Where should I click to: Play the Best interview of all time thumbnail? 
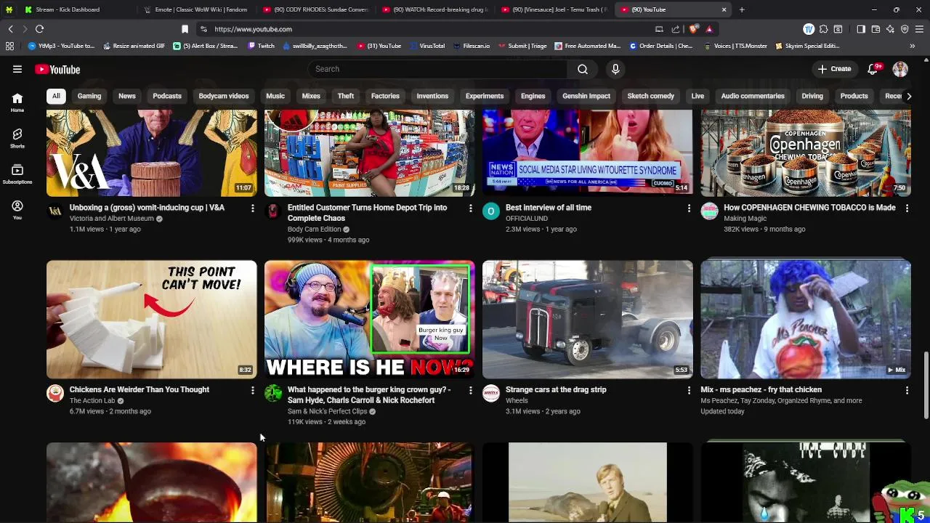coord(587,153)
